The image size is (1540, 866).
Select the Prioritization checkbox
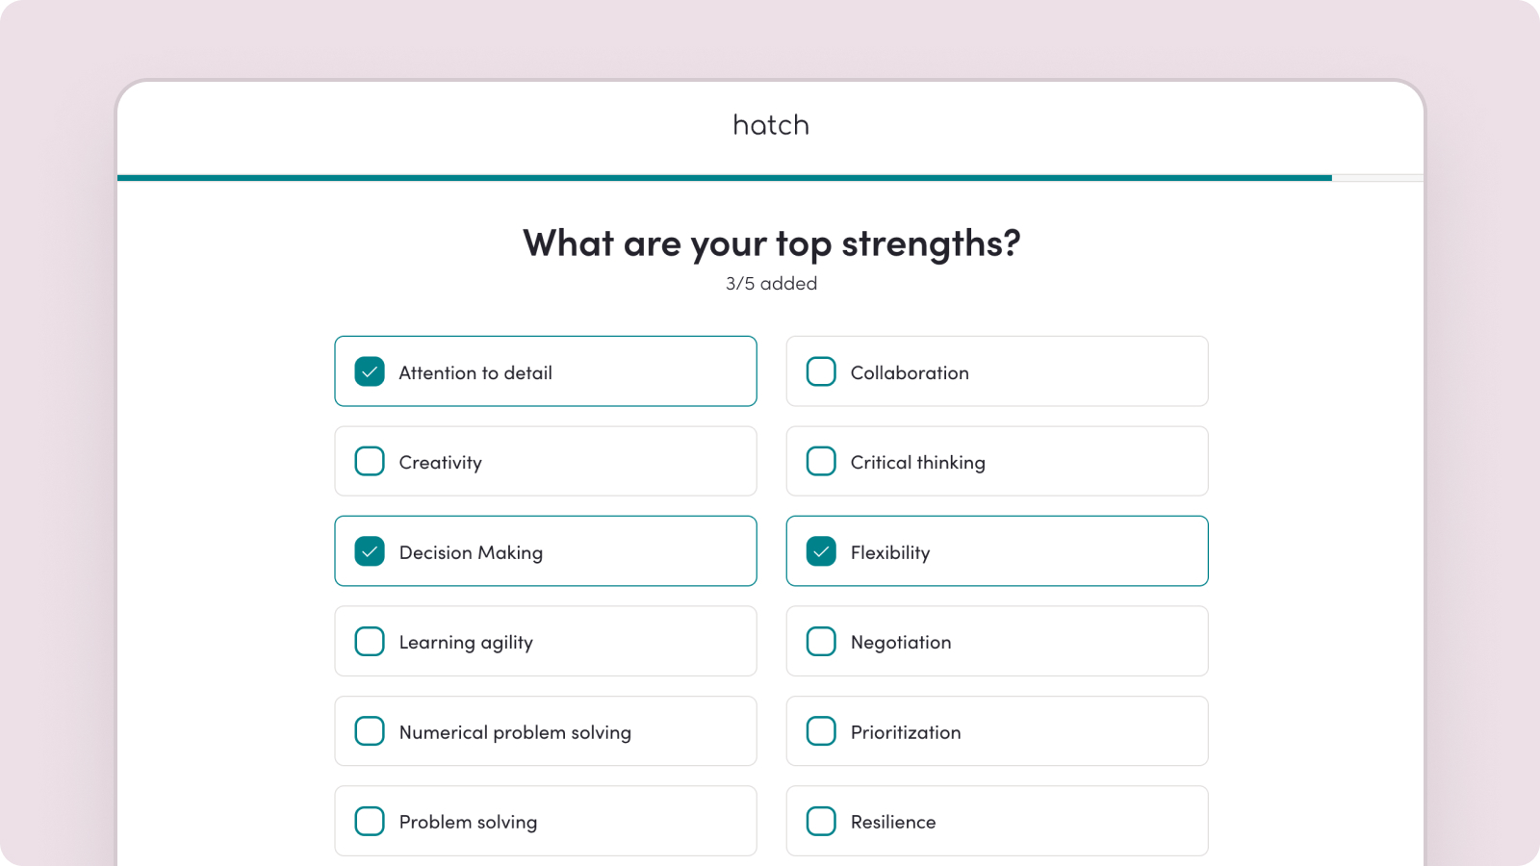[x=821, y=731]
